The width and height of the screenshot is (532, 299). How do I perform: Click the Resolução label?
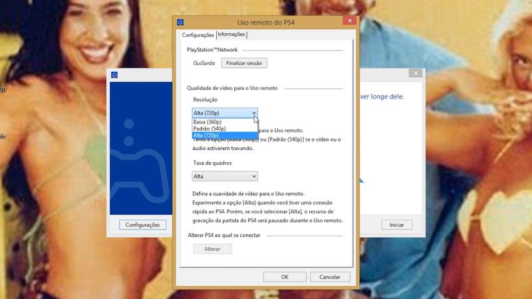[205, 100]
